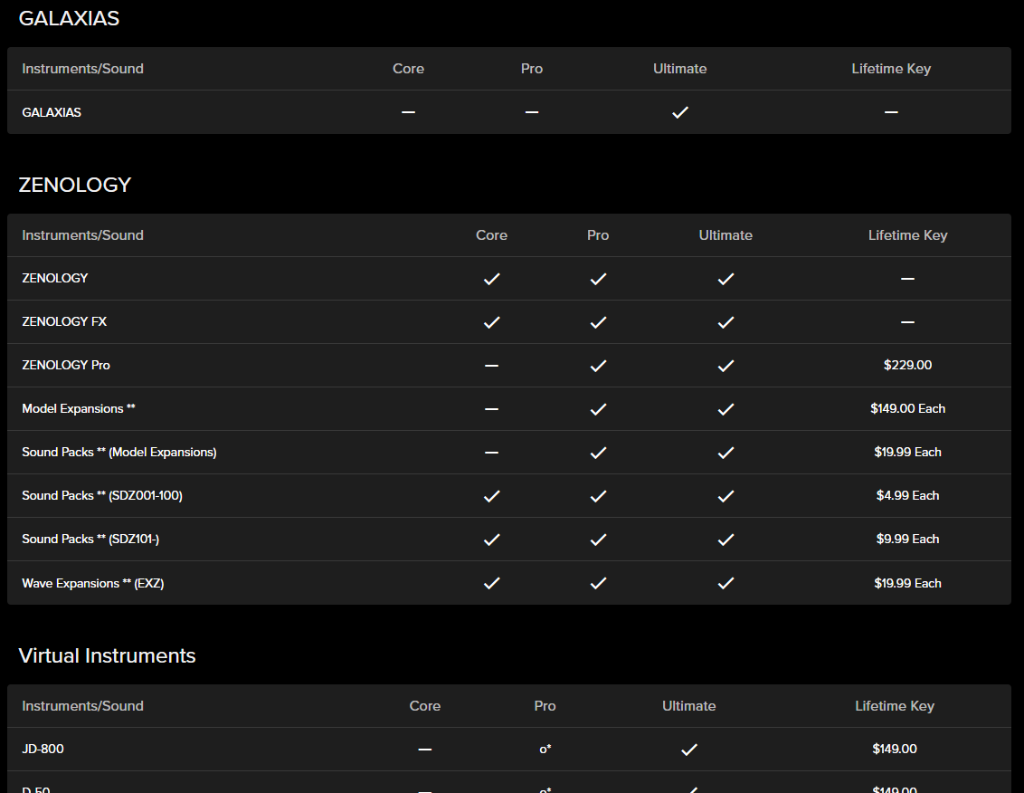Click the ZENOLOGY FX row label
Image resolution: width=1024 pixels, height=793 pixels.
point(64,321)
